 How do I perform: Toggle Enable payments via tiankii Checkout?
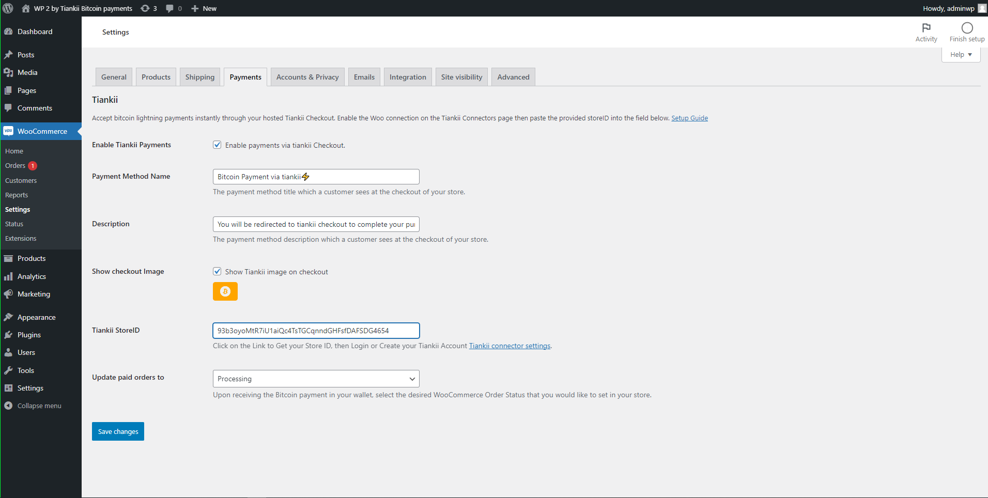[x=217, y=145]
